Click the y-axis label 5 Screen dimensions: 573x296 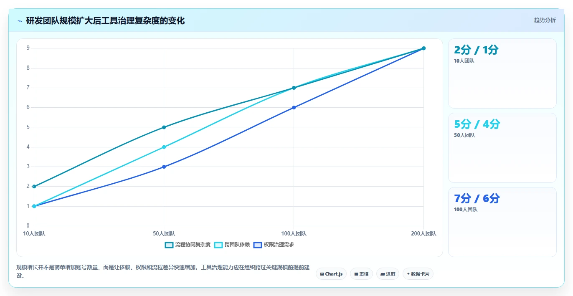click(x=28, y=127)
